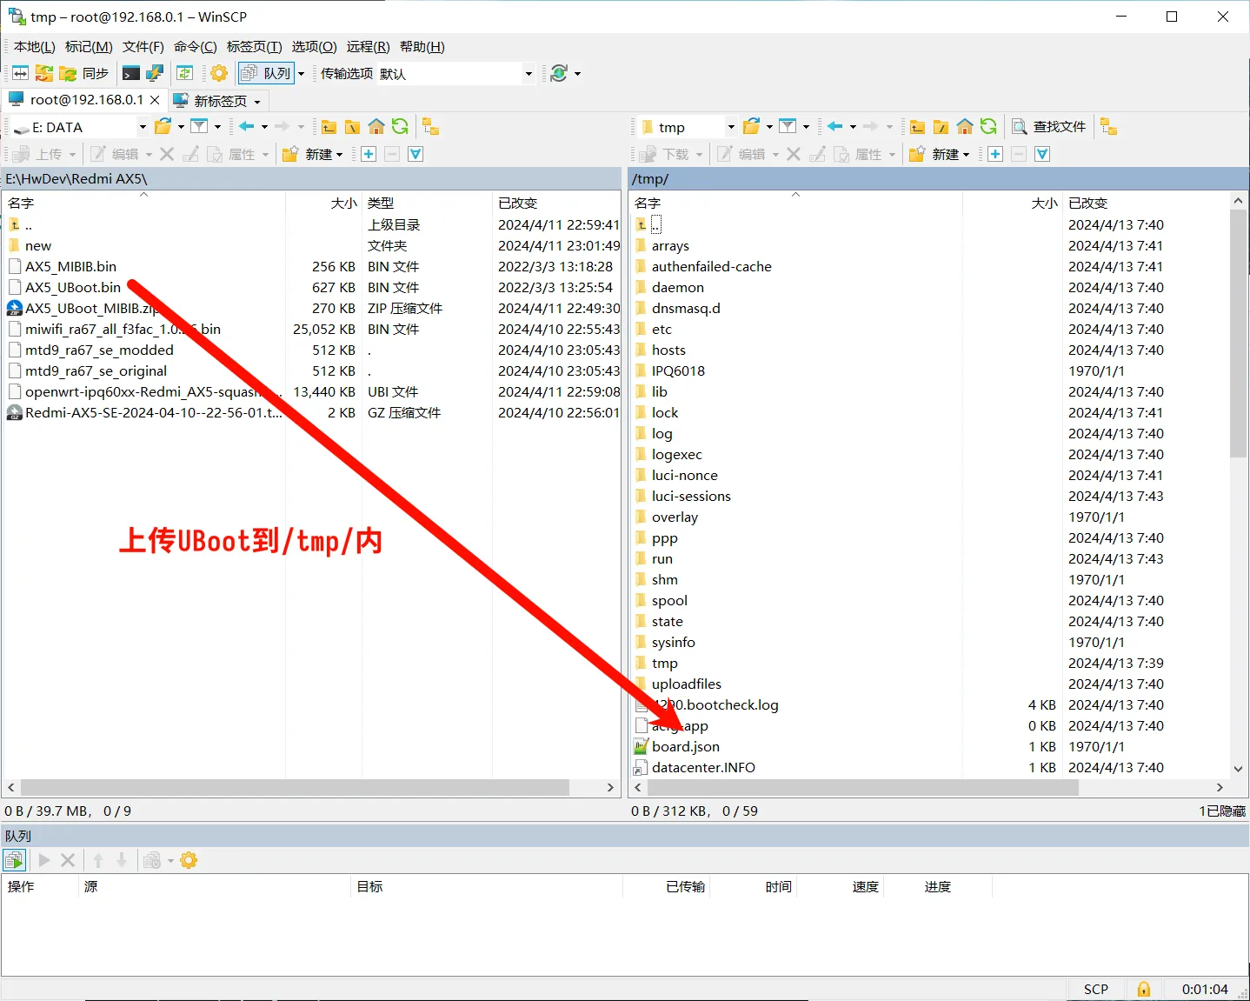Close the root@192.168.0.1 session tab
1250x1001 pixels.
[x=155, y=100]
